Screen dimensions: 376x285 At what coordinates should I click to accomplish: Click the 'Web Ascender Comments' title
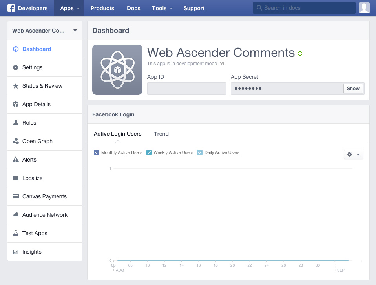pyautogui.click(x=221, y=53)
